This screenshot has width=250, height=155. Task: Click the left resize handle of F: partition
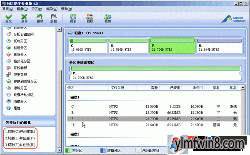69,73
